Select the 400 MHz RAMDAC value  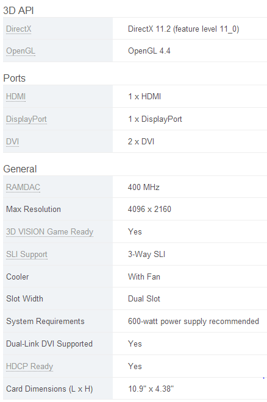click(144, 187)
